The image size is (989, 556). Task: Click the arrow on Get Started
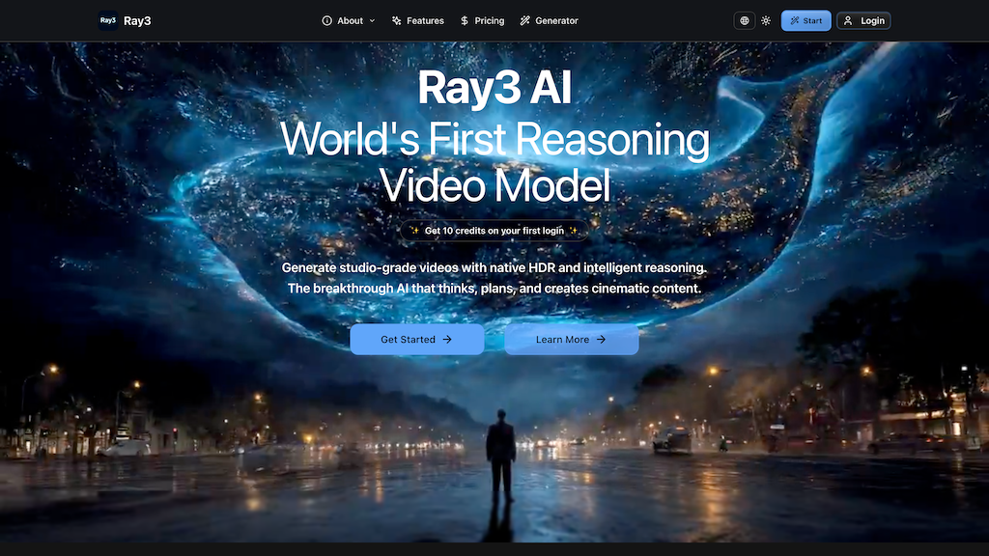pos(446,340)
